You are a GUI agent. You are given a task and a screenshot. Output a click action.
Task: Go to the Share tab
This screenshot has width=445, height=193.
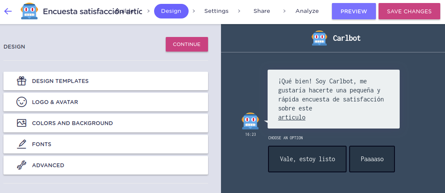click(x=262, y=11)
